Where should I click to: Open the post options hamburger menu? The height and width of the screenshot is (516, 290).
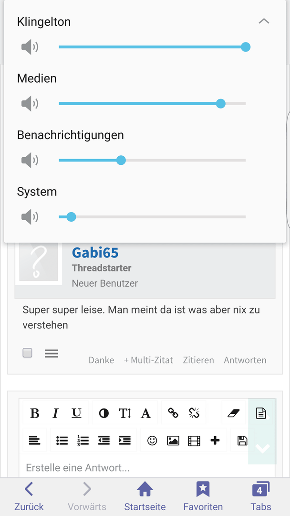(x=52, y=354)
